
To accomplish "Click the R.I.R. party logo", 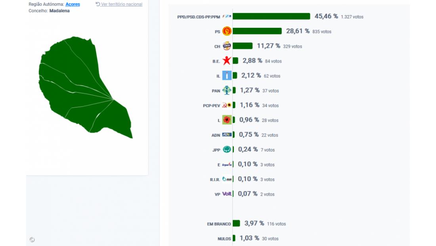I will click(x=227, y=179).
